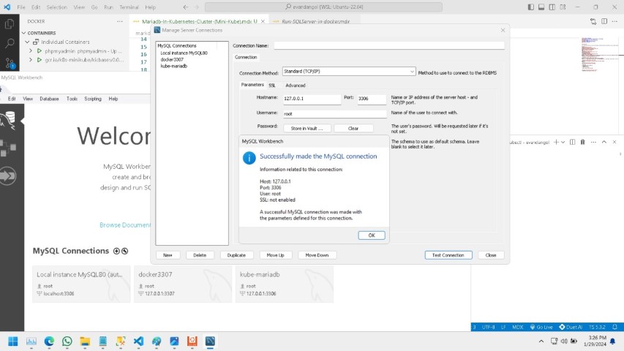
Task: Click Duplicate connection button
Action: (236, 255)
